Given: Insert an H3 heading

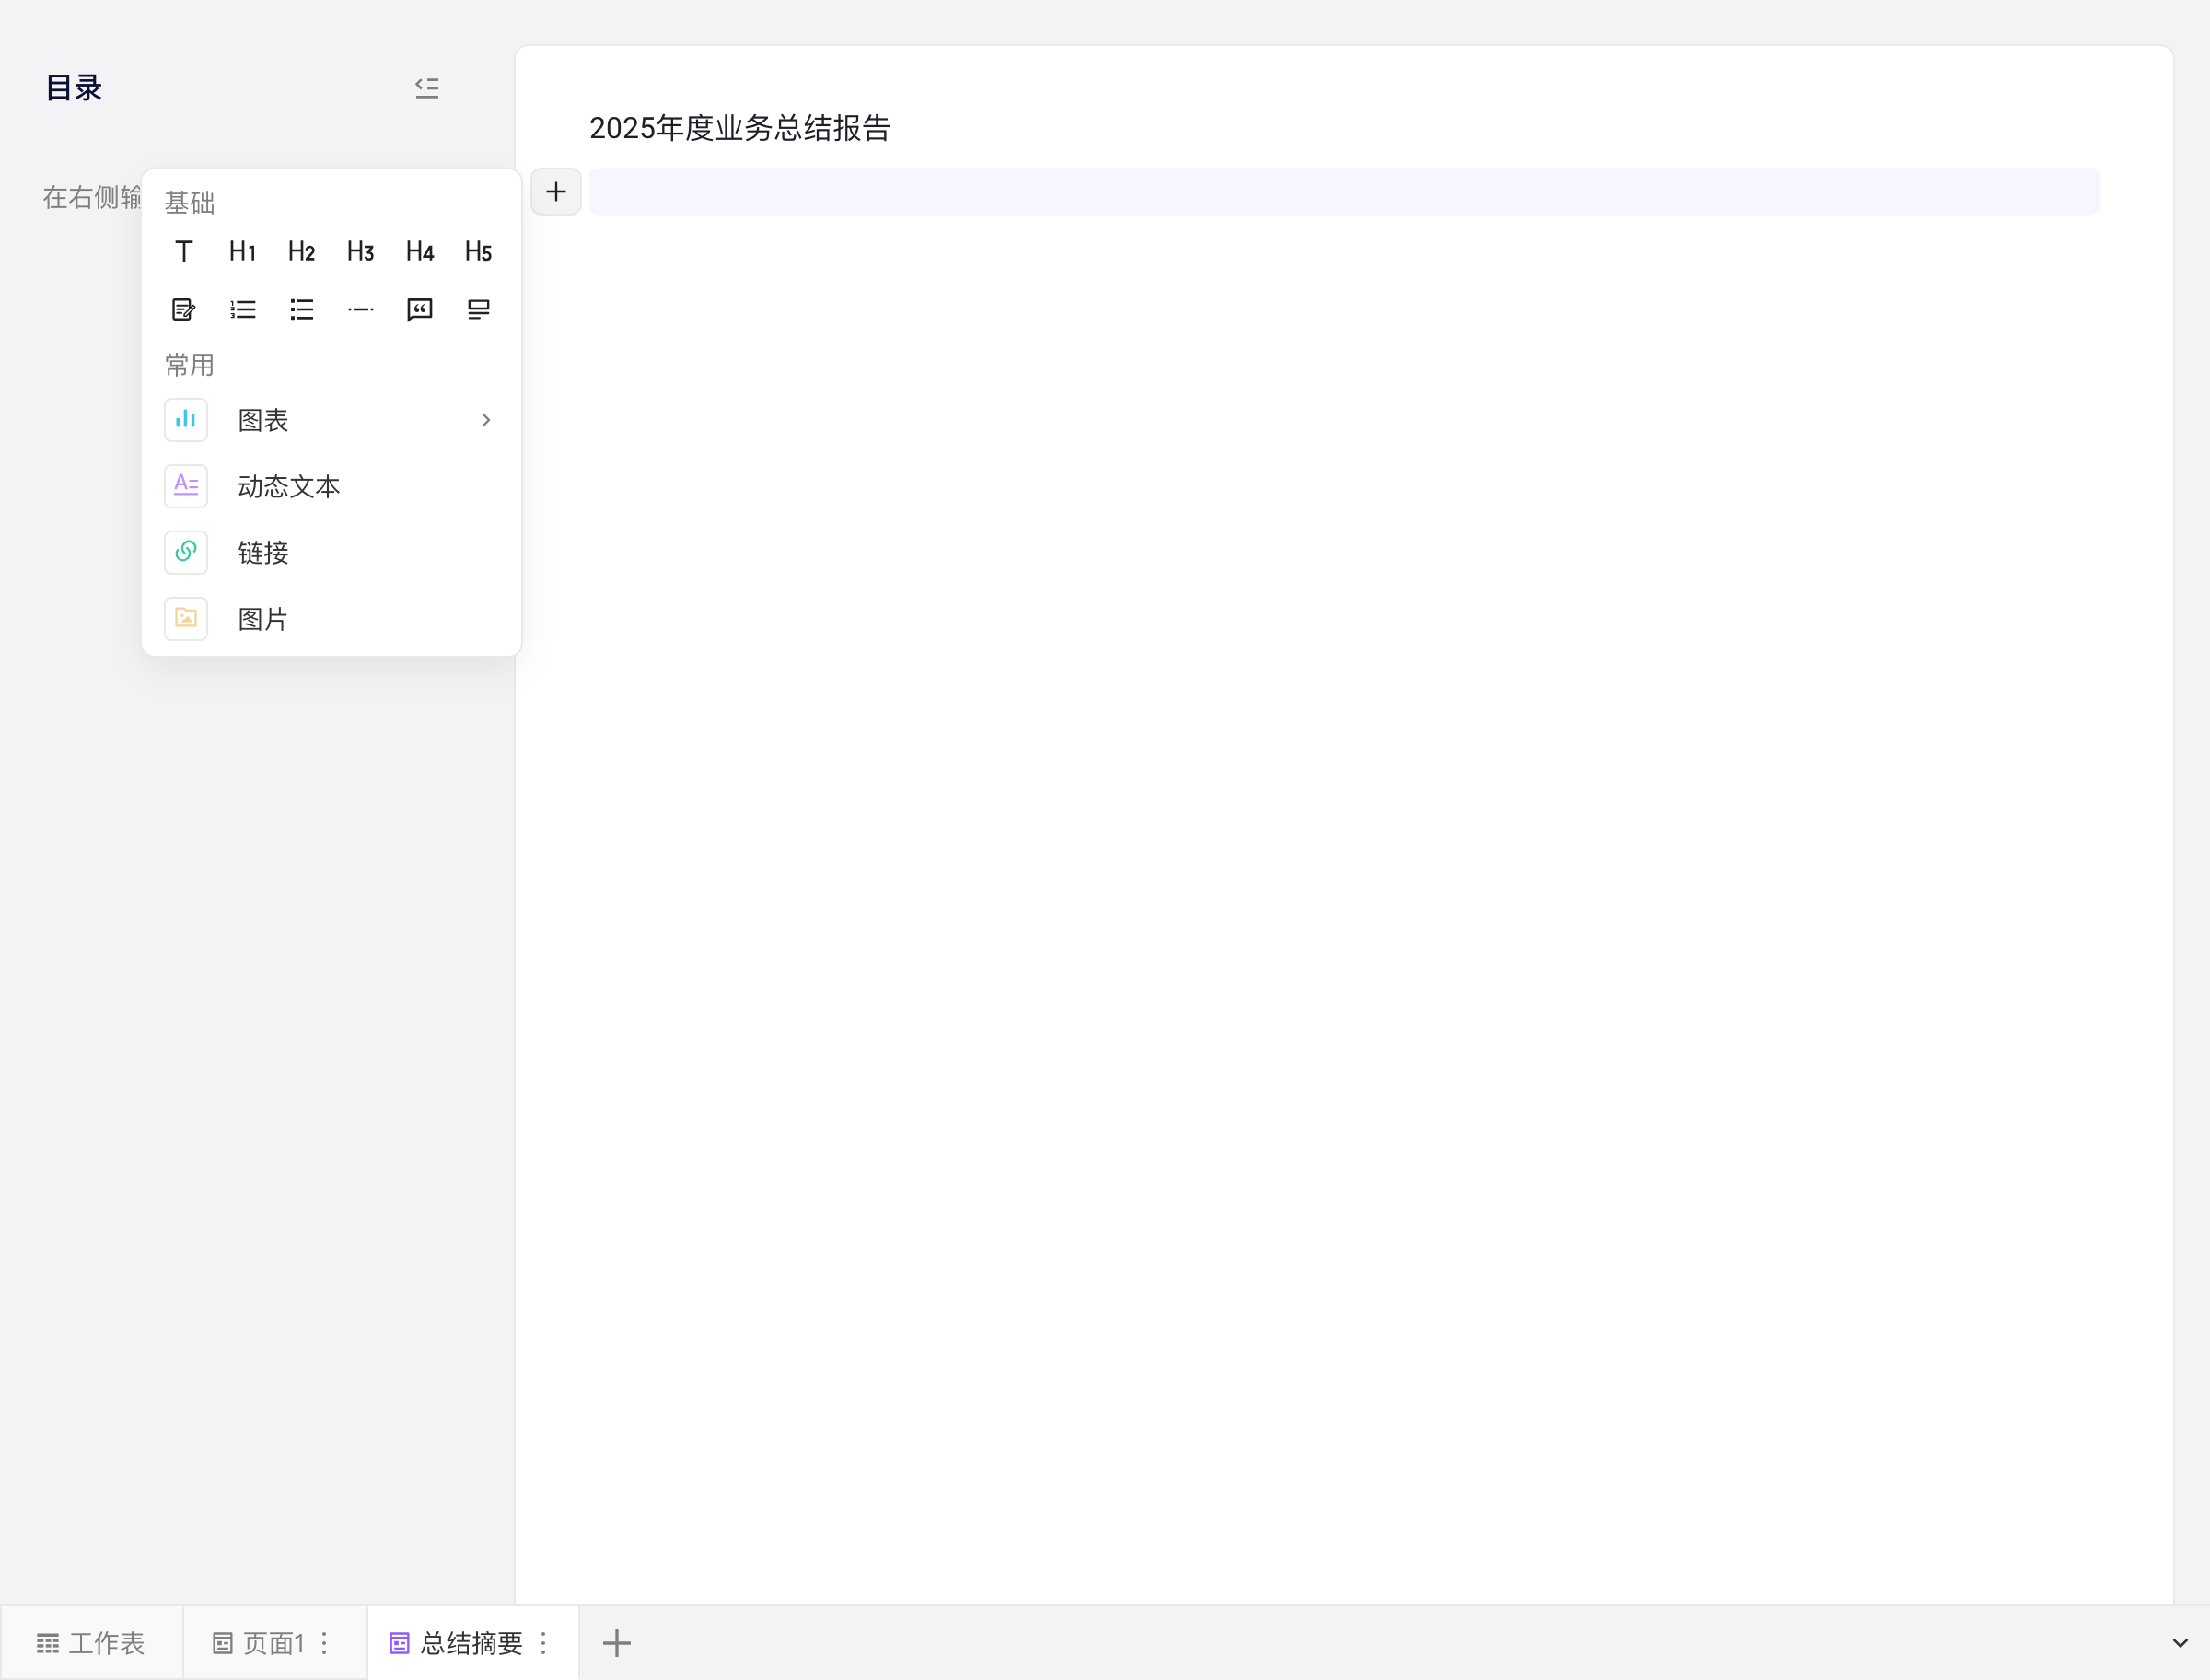Looking at the screenshot, I should click(360, 251).
